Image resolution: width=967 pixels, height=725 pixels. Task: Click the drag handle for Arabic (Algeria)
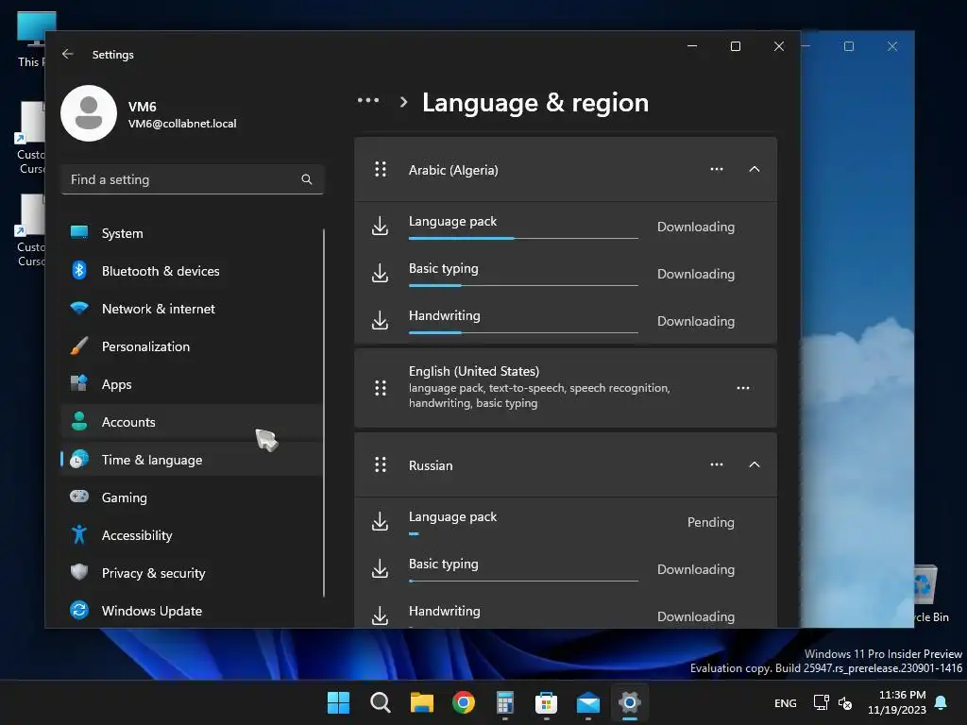pyautogui.click(x=381, y=169)
